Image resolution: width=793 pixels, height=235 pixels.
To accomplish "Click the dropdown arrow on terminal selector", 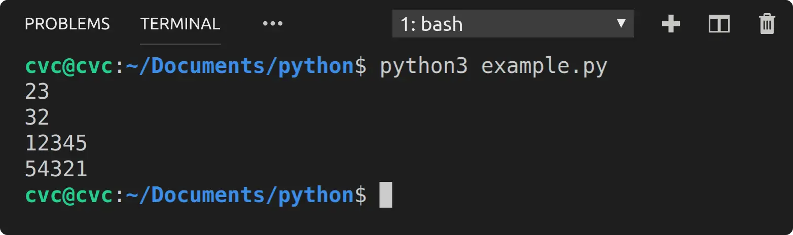I will pos(621,23).
